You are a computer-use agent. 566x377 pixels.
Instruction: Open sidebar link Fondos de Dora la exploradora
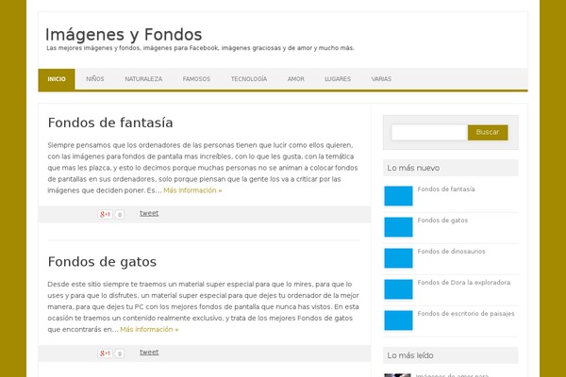click(464, 282)
